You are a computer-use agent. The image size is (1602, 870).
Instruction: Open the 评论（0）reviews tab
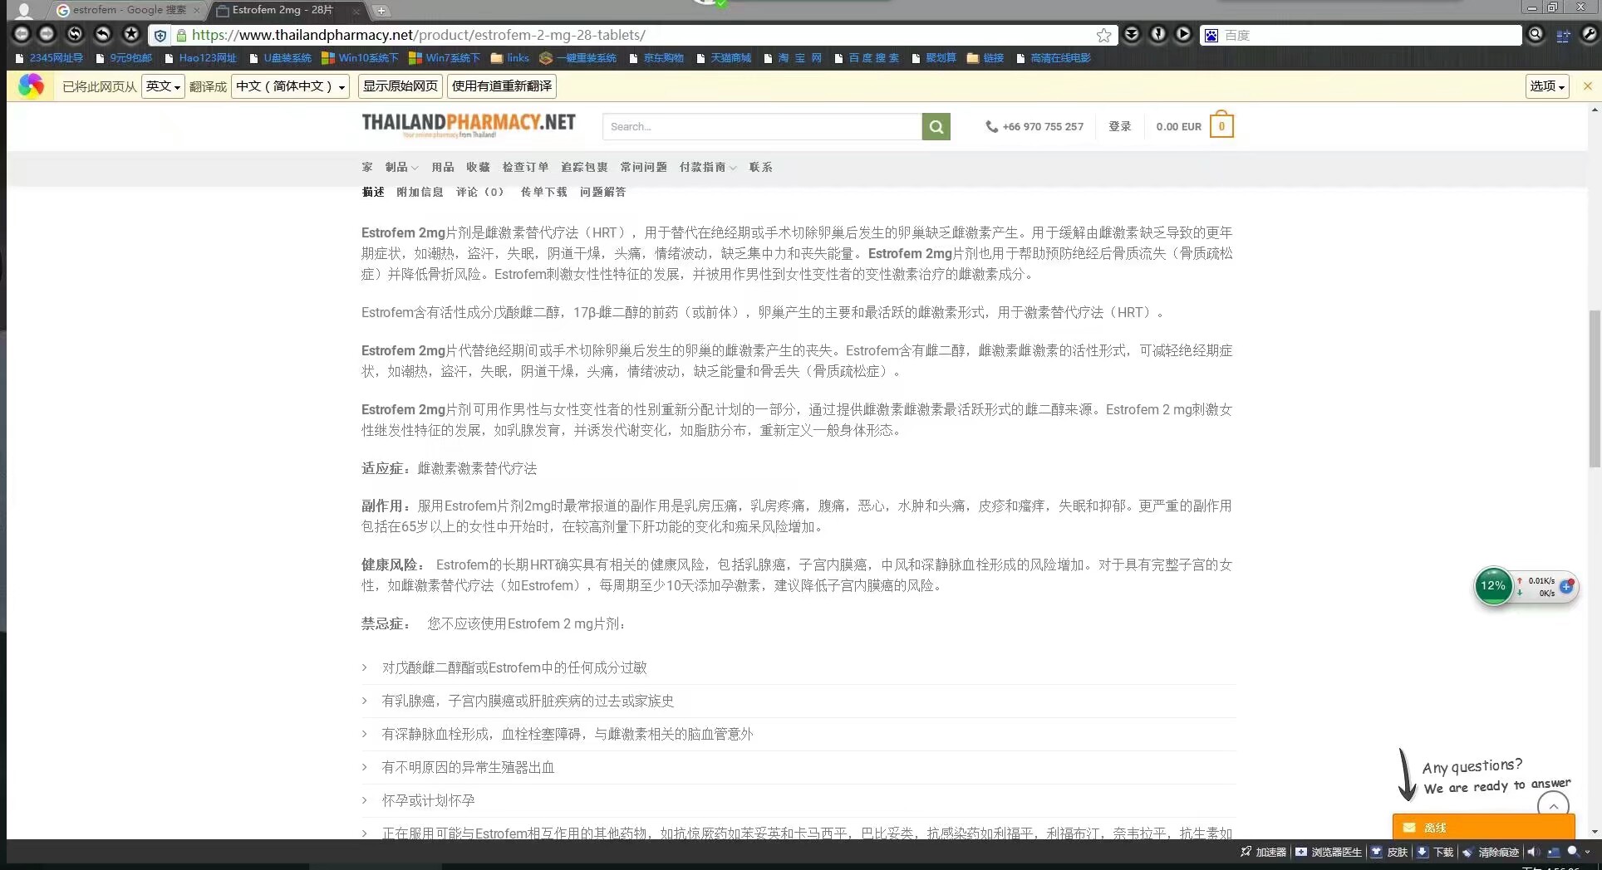pos(481,192)
